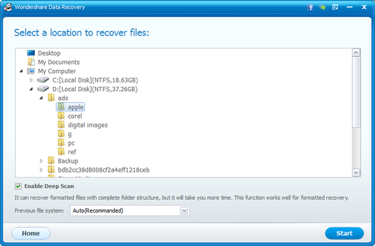Expand the C: Local Disk node
This screenshot has height=246, width=375.
point(31,80)
